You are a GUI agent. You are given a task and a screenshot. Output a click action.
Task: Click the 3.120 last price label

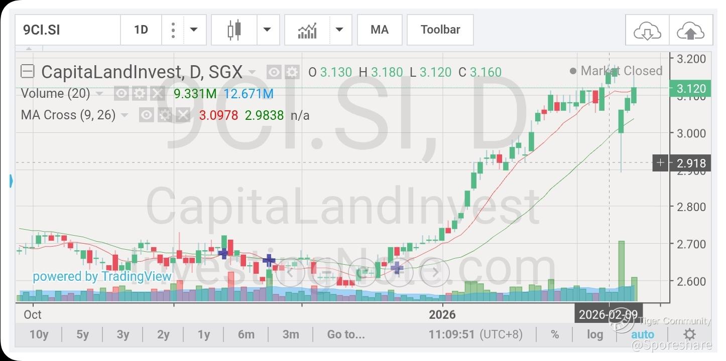pyautogui.click(x=691, y=89)
